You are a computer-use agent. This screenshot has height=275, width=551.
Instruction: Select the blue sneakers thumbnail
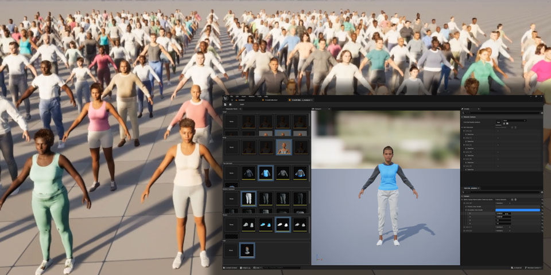266,225
